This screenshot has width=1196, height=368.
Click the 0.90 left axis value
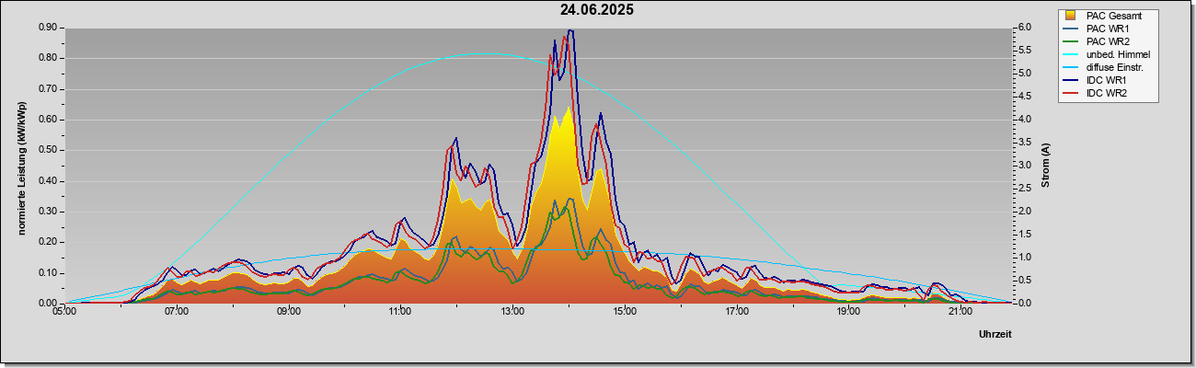[48, 28]
